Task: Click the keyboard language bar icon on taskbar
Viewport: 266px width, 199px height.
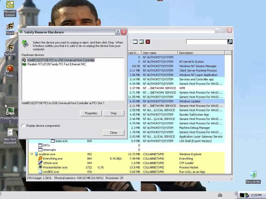Action: (220, 195)
